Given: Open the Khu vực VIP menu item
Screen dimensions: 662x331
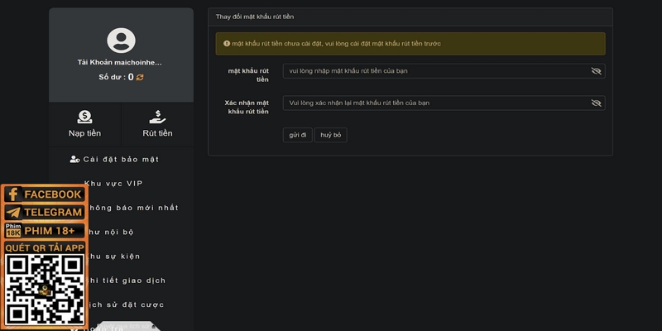Looking at the screenshot, I should pos(116,184).
